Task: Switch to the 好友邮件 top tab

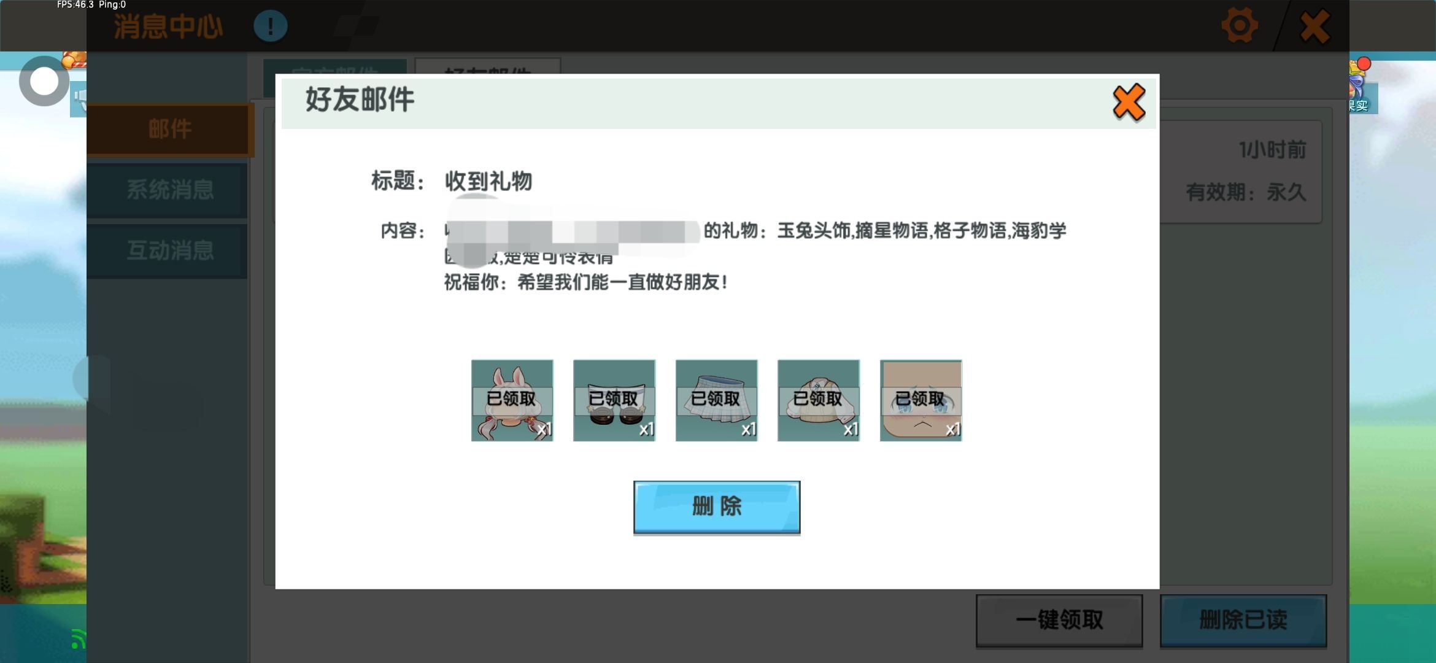Action: click(x=487, y=66)
